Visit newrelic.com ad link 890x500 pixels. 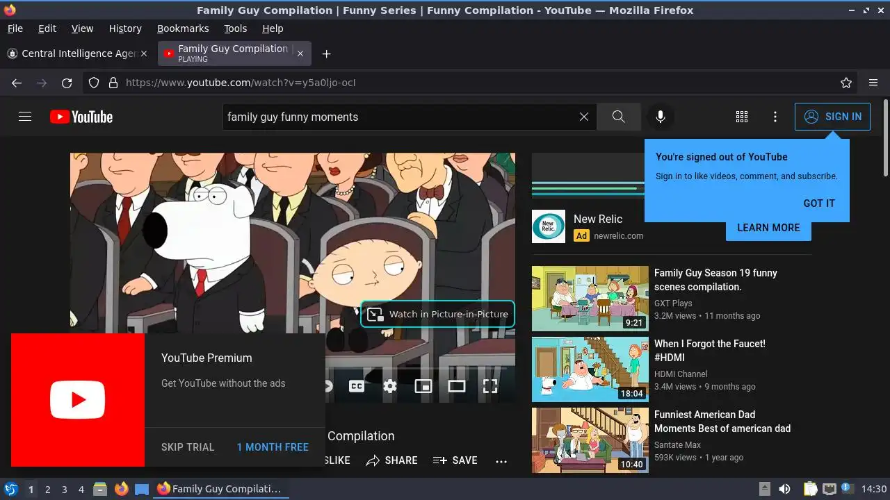pos(618,236)
